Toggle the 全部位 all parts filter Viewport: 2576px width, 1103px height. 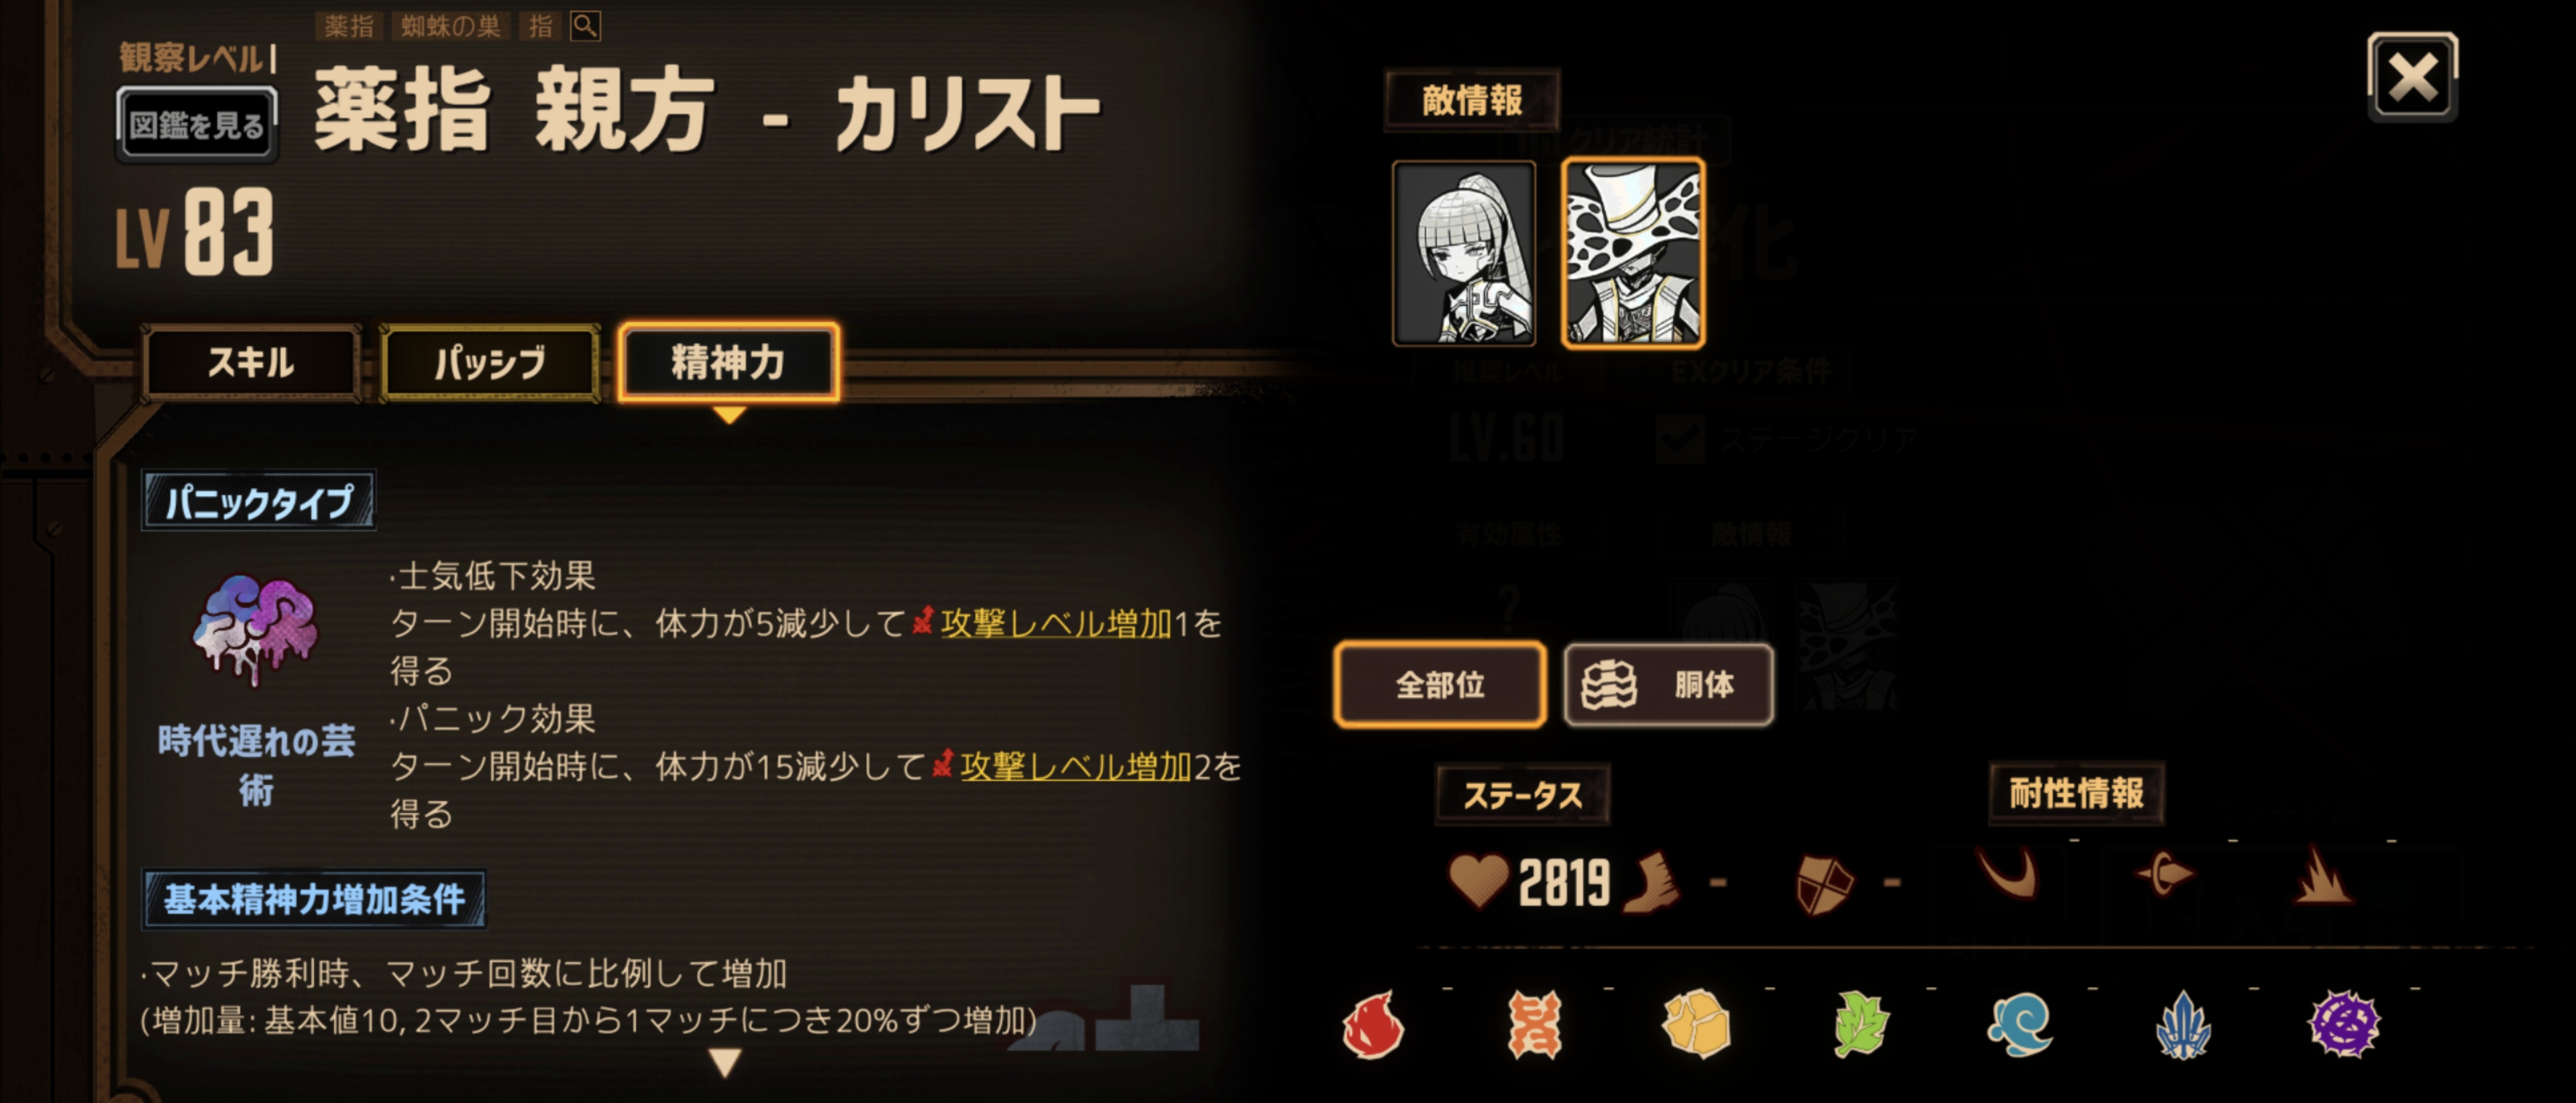point(1440,685)
